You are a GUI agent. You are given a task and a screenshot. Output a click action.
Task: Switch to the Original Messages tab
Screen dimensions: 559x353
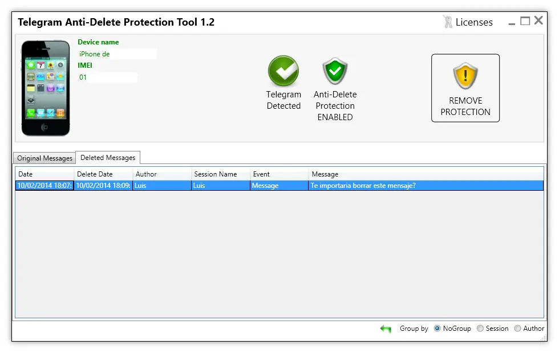(44, 158)
